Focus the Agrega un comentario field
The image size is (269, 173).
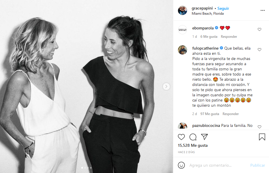tap(218, 165)
